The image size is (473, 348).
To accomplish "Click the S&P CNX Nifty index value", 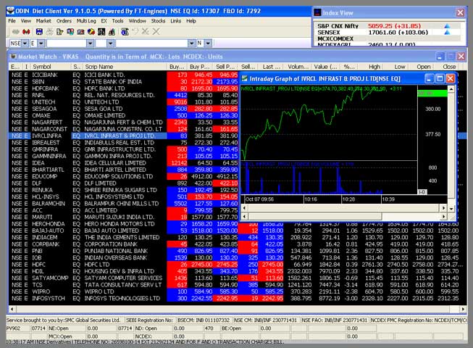I will coord(394,26).
